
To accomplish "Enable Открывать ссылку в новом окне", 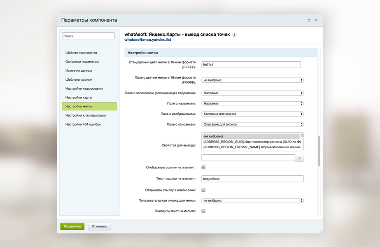I will point(203,190).
